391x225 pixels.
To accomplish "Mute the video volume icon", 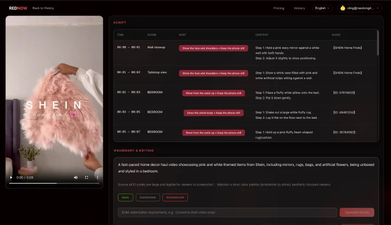I will coord(76,177).
